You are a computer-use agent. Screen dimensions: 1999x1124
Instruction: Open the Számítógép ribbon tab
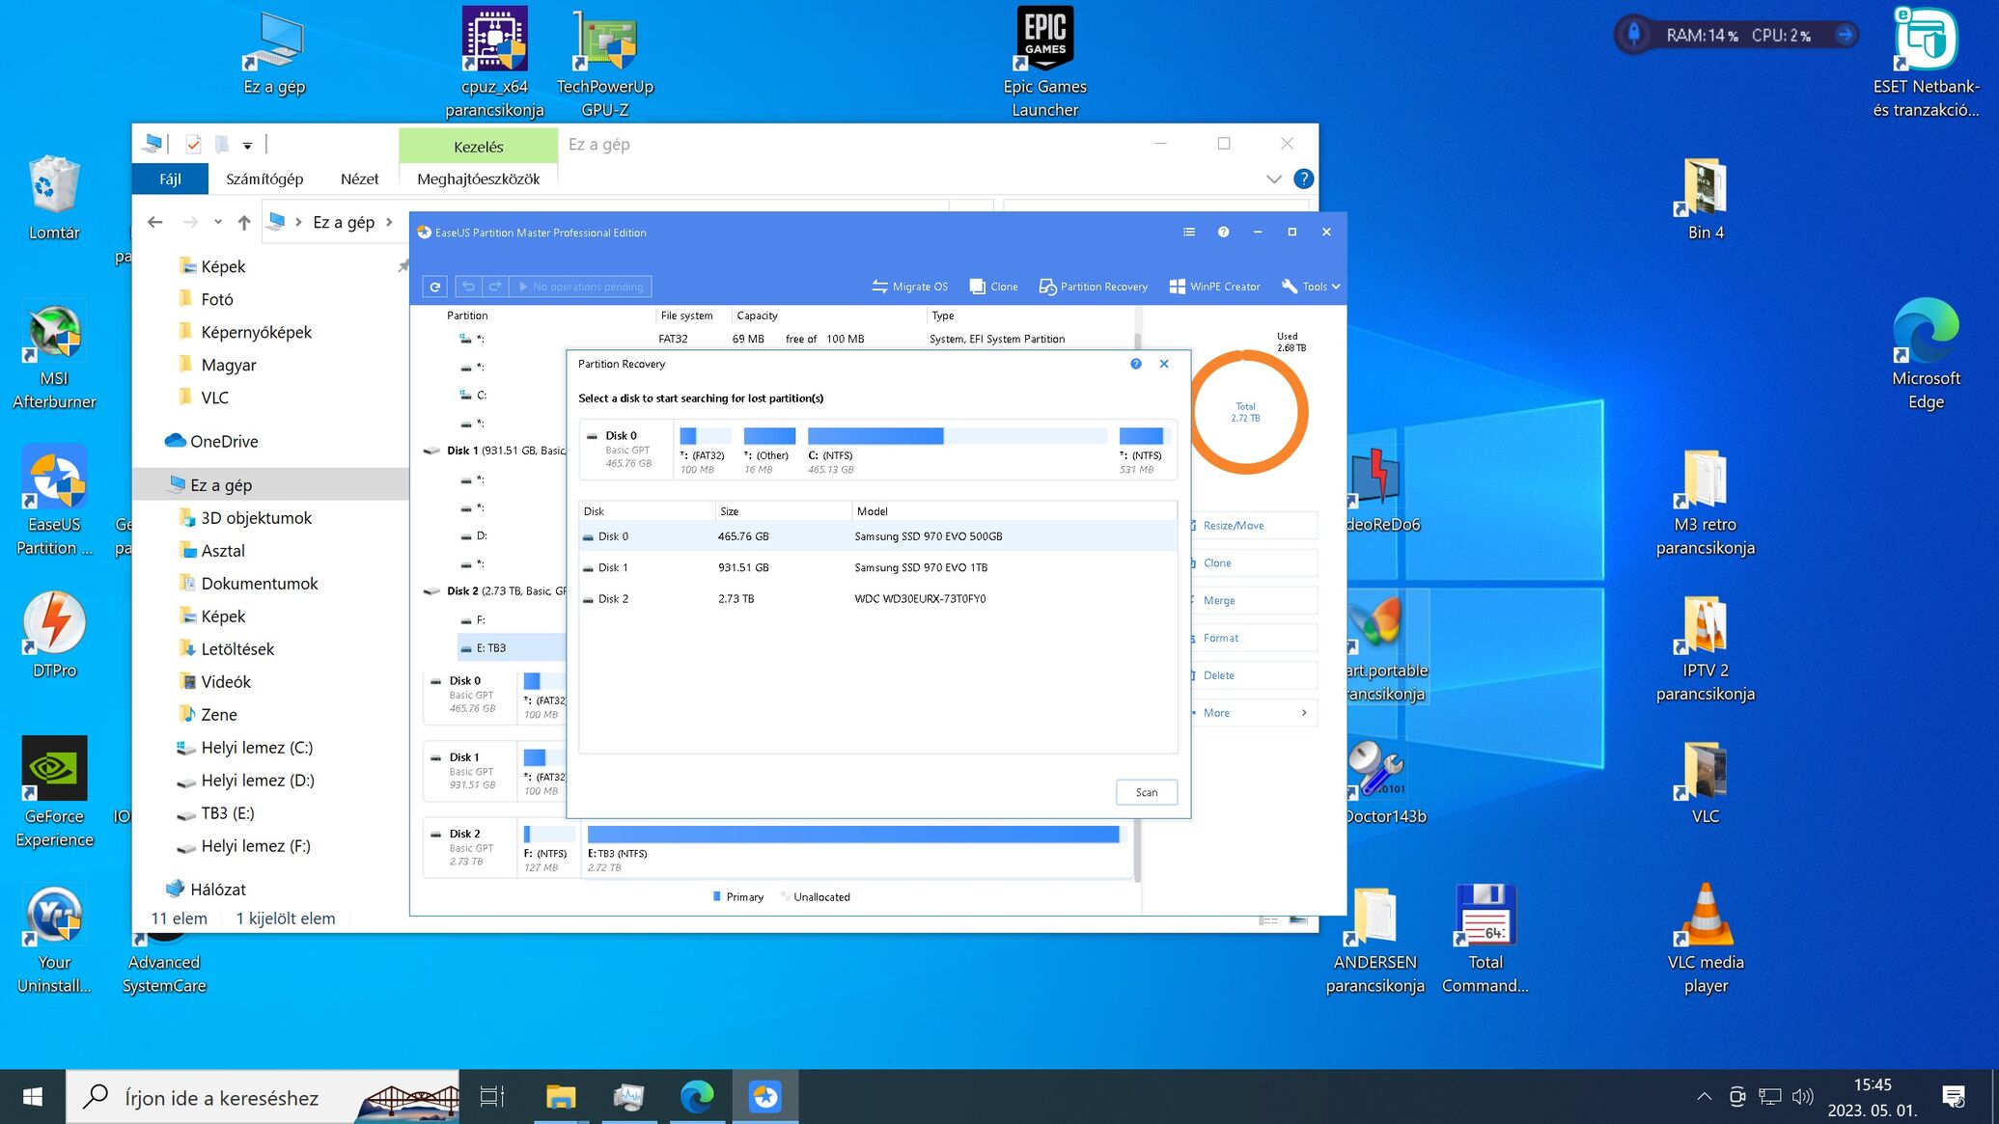(264, 178)
